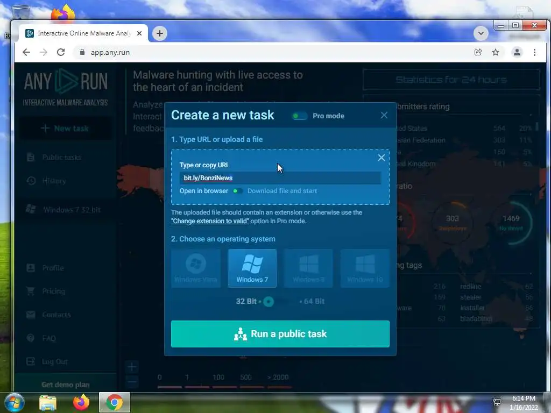Open Public tasks in sidebar

[61, 158]
